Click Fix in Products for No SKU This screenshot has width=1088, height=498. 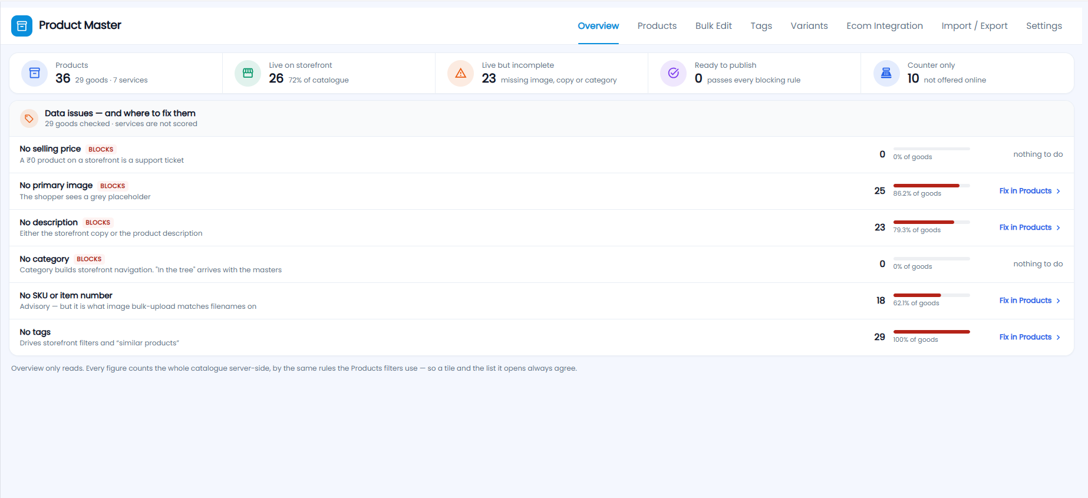tap(1030, 301)
